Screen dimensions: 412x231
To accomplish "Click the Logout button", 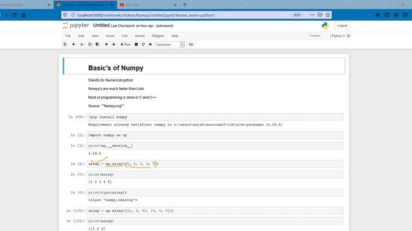I will pyautogui.click(x=342, y=26).
